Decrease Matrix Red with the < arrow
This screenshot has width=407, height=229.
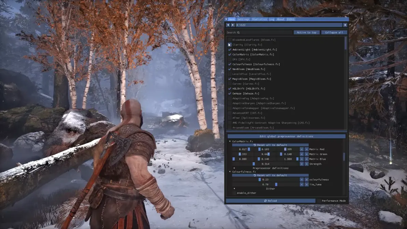coord(301,149)
